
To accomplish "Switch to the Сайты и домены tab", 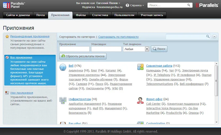I will 18,15.
